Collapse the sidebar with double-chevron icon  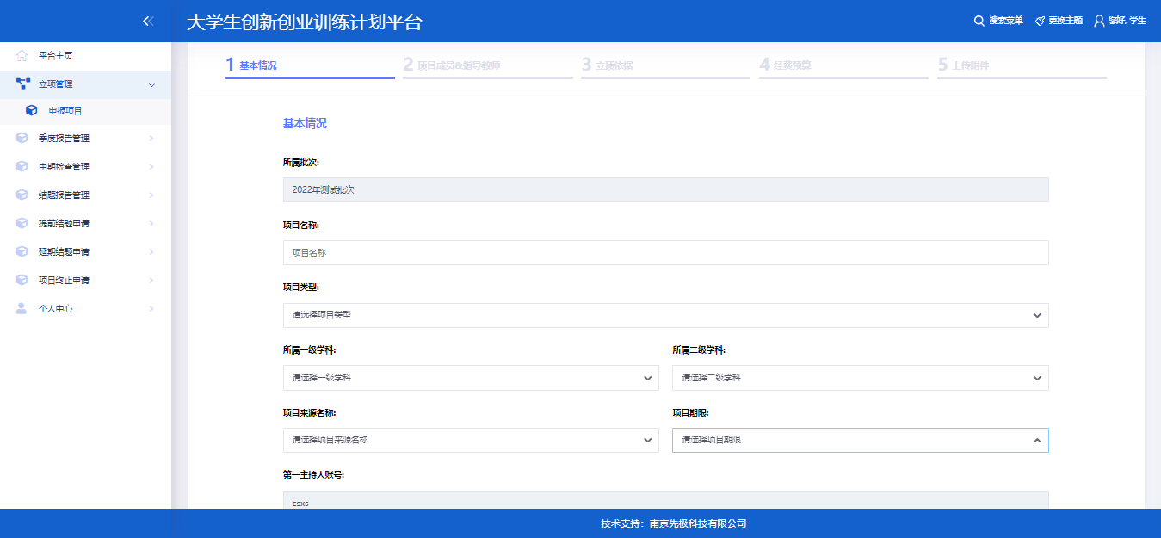click(148, 22)
